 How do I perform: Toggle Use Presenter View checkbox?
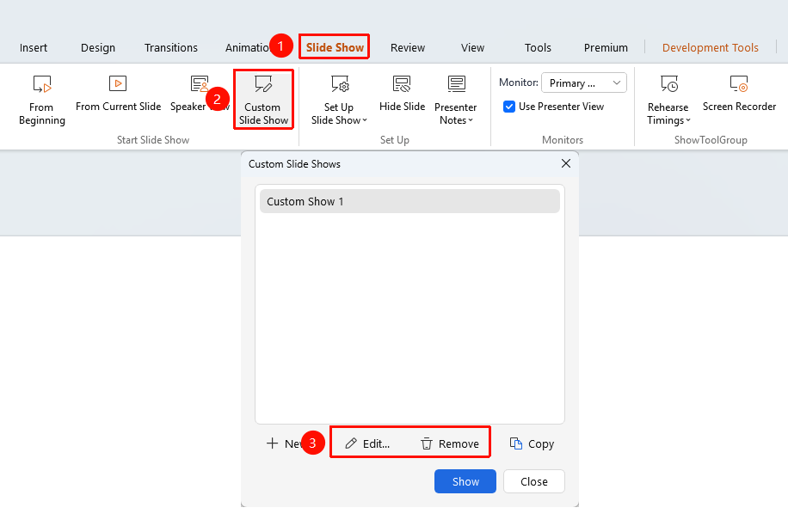pyautogui.click(x=509, y=107)
